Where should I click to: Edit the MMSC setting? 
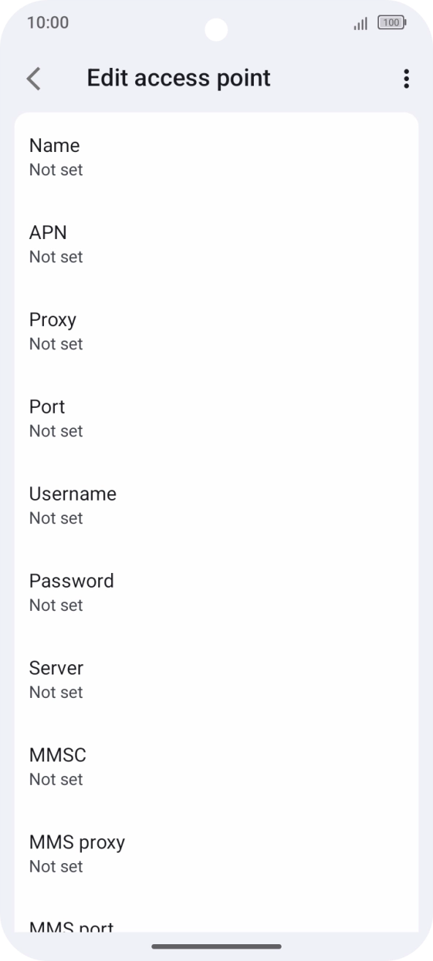pos(217,766)
